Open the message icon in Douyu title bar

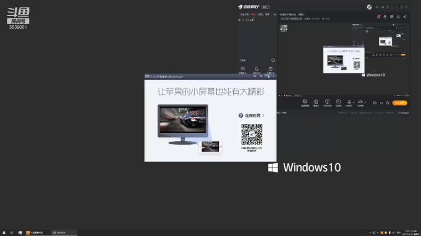[x=377, y=7]
